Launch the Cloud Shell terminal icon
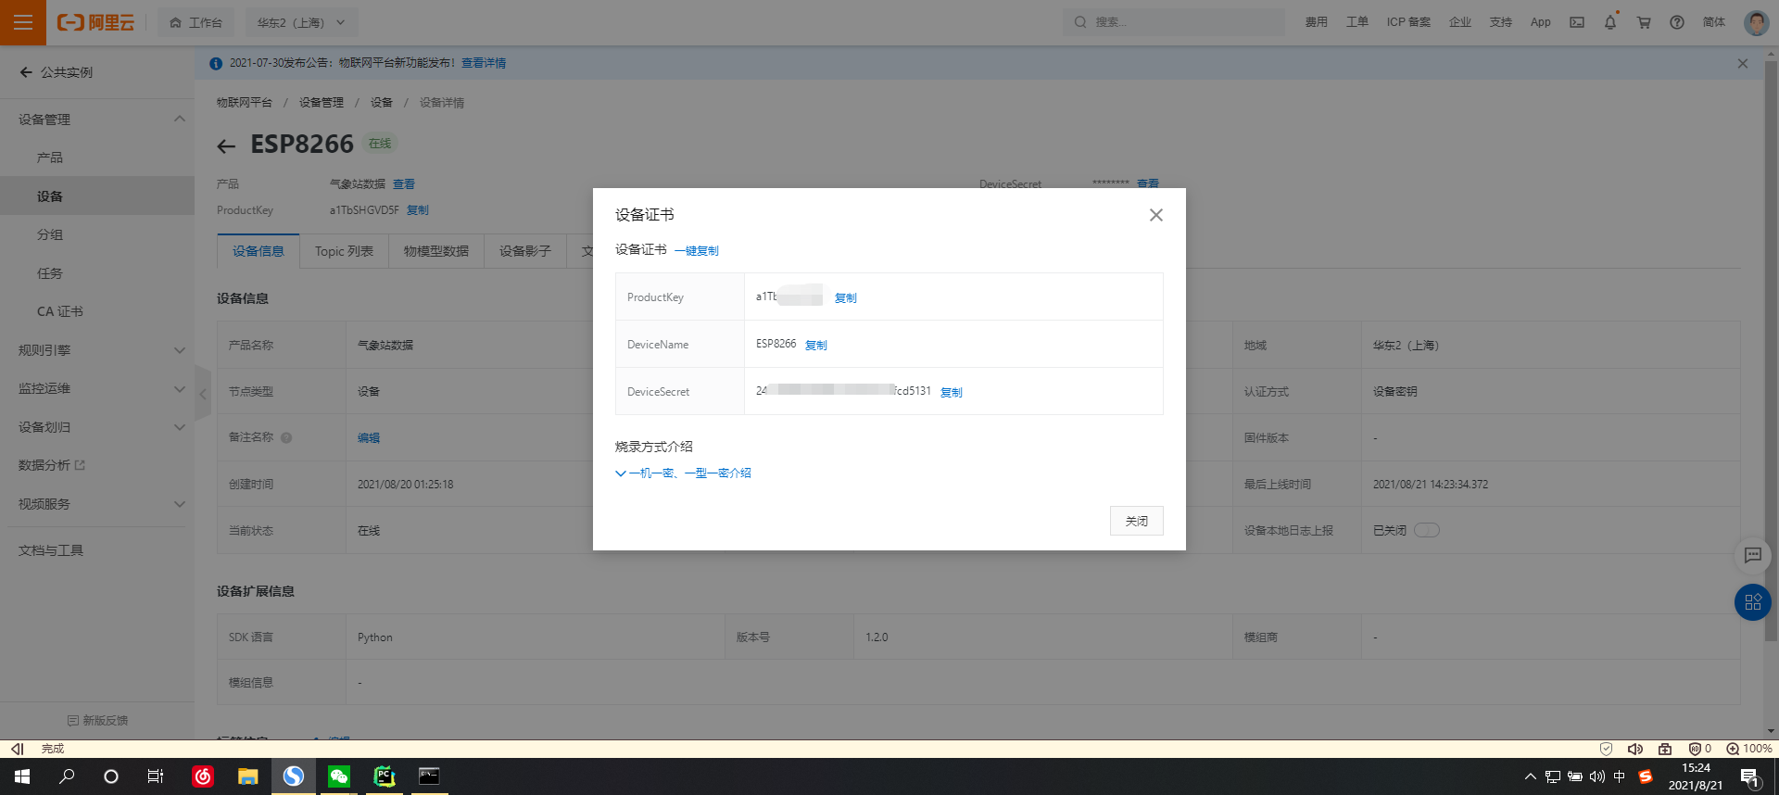Viewport: 1779px width, 795px height. tap(1577, 22)
